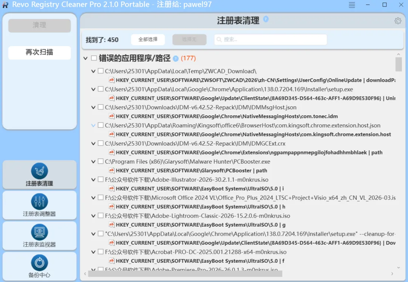The image size is (408, 282).
Task: Click ab icon of com.kingsoft.chrome.extension.host entry
Action: click(x=111, y=134)
